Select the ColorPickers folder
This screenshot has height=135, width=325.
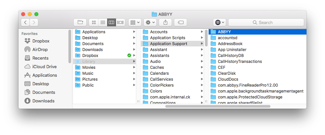pyautogui.click(x=173, y=85)
